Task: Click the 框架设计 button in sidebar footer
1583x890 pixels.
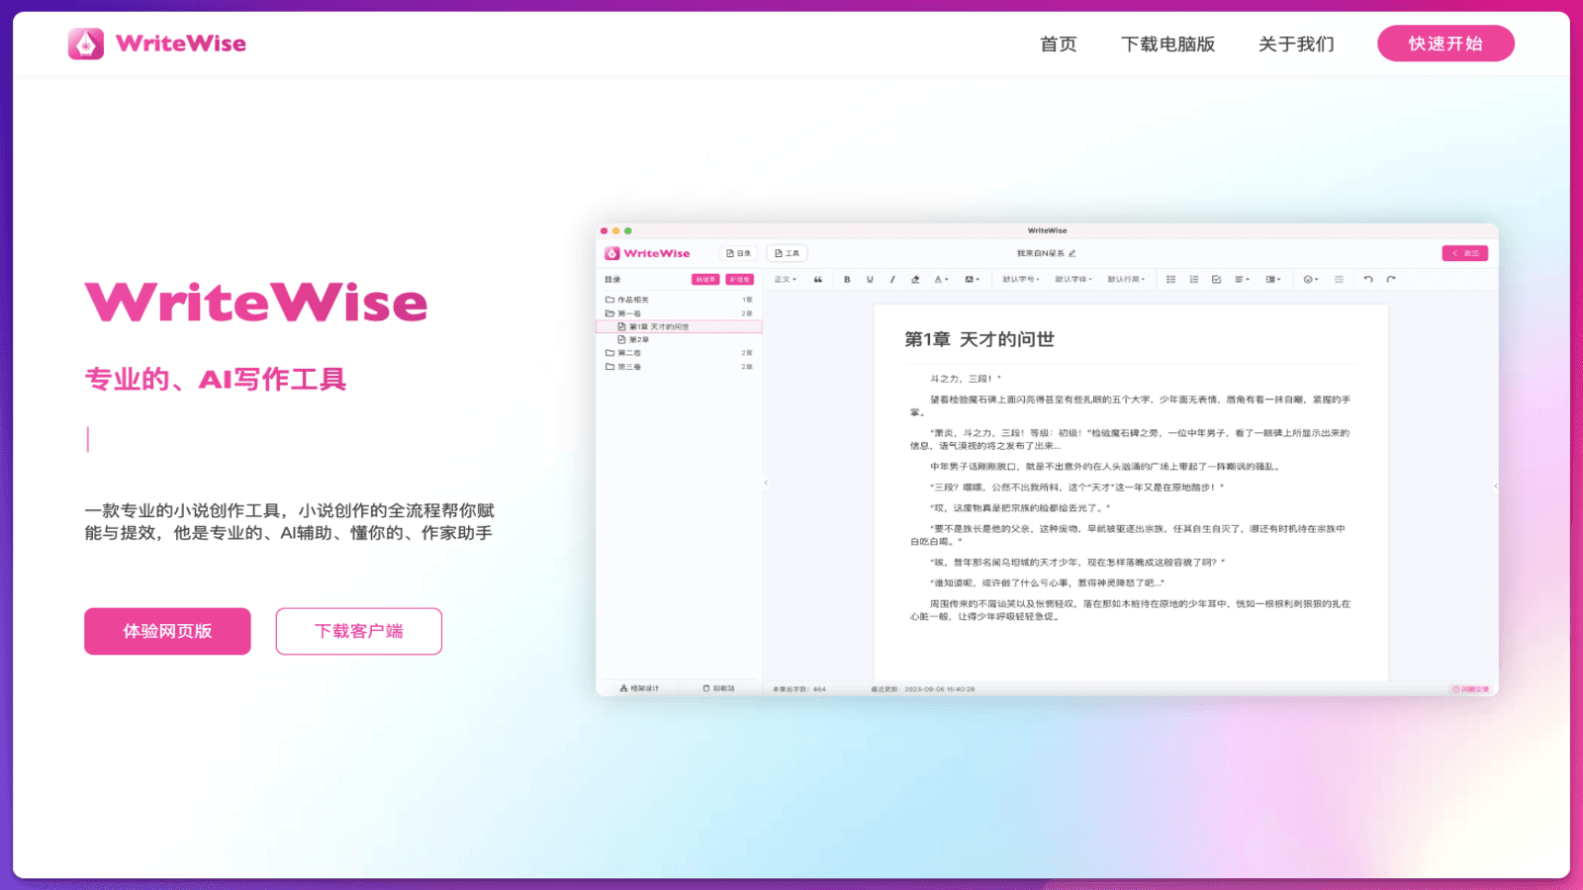Action: [x=639, y=688]
